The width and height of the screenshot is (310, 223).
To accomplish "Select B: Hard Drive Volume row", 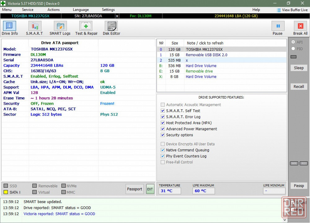I will click(x=222, y=66).
